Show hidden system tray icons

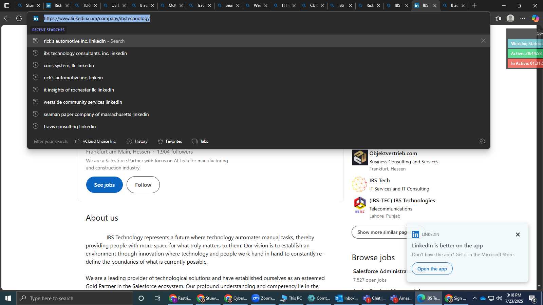pos(474,298)
